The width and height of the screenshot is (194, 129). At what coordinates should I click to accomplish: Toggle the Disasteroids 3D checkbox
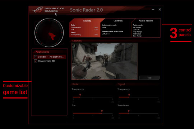click(x=36, y=61)
